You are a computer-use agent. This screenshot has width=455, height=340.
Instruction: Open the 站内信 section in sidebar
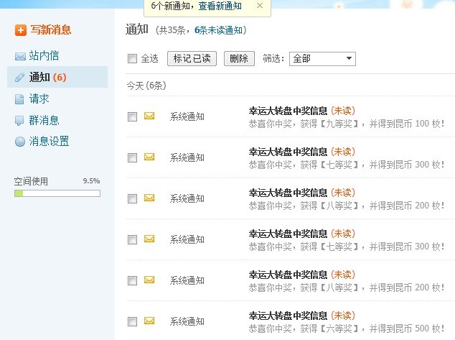(44, 56)
